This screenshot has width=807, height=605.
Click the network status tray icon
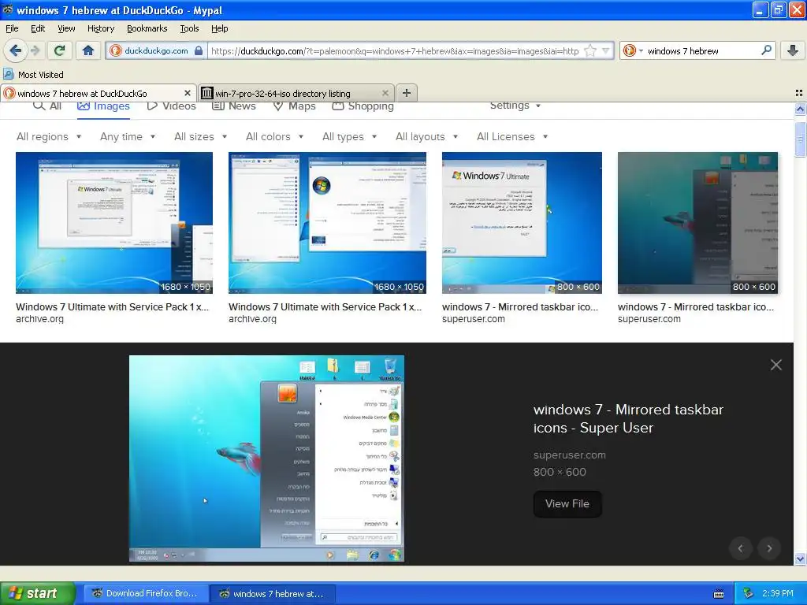749,593
